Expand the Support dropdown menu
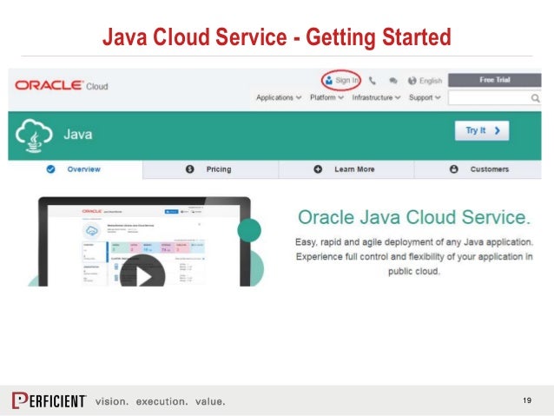 pos(425,97)
